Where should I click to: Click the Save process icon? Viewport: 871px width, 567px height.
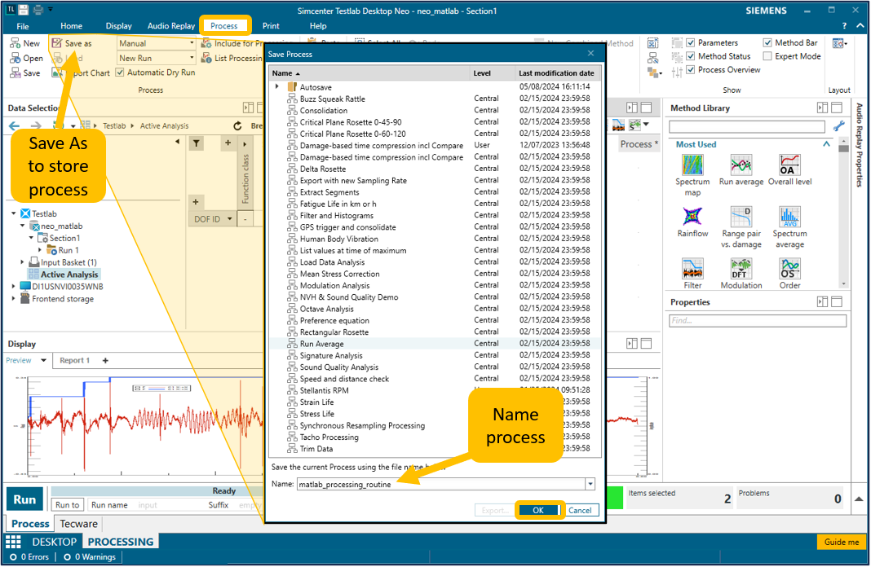(15, 73)
